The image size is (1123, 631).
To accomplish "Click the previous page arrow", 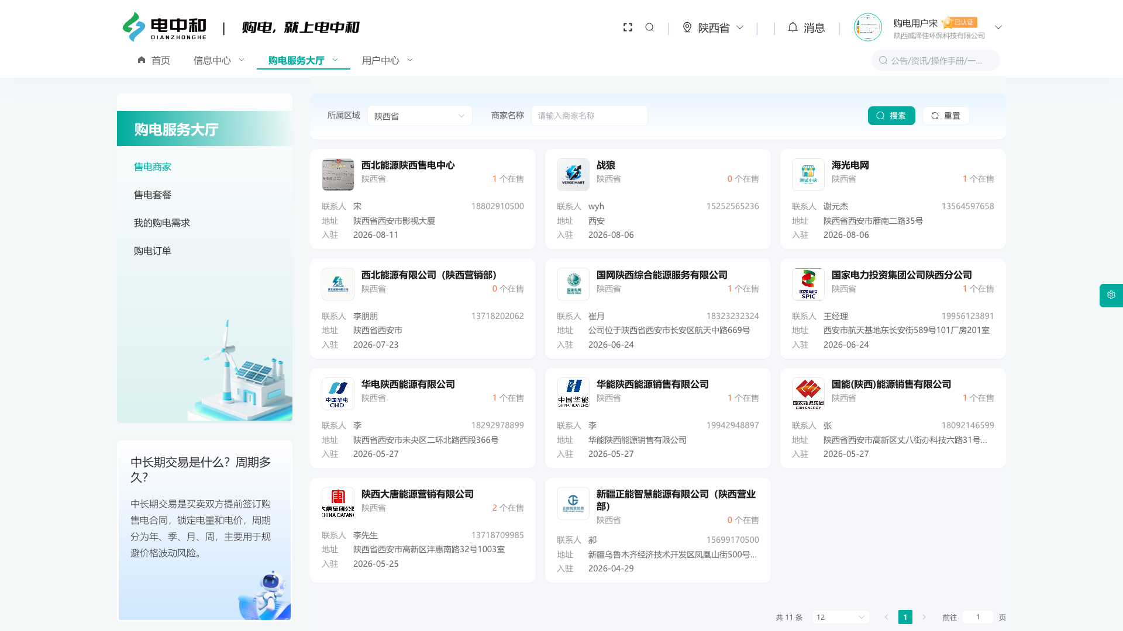I will click(x=887, y=617).
